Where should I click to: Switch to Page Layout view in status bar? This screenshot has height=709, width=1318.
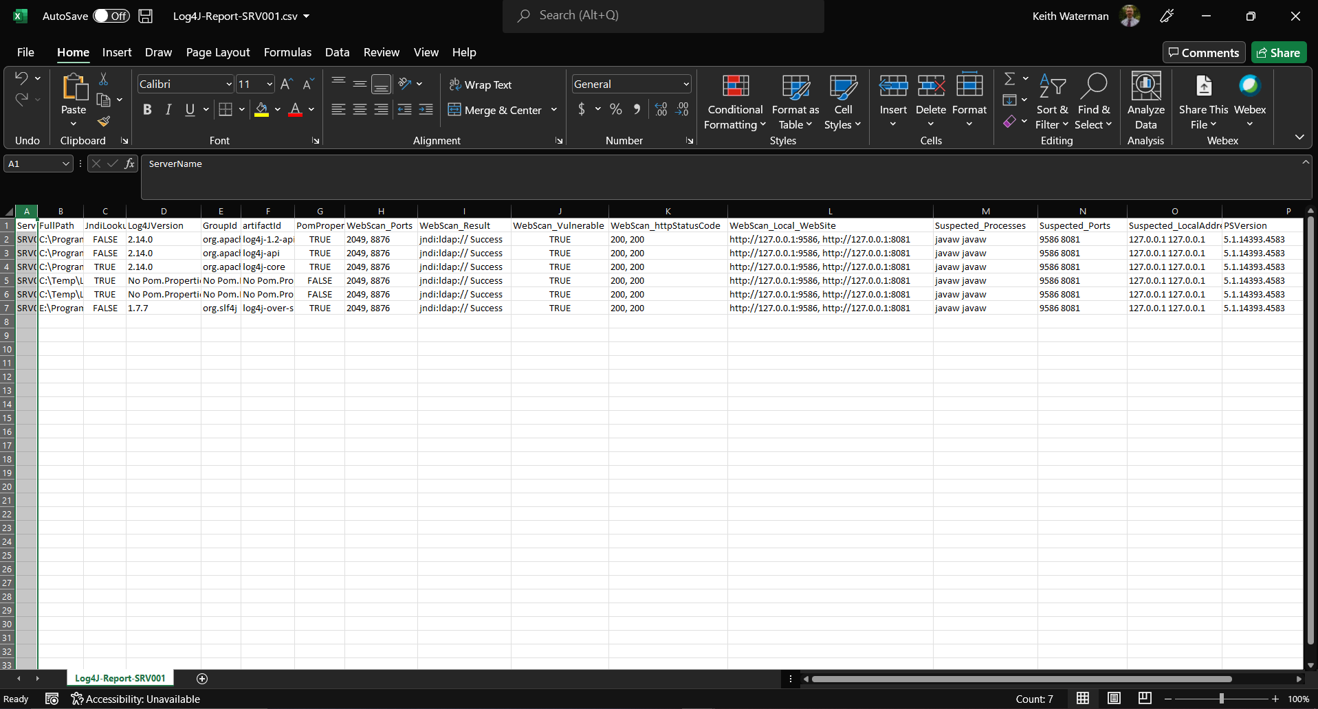click(x=1114, y=699)
